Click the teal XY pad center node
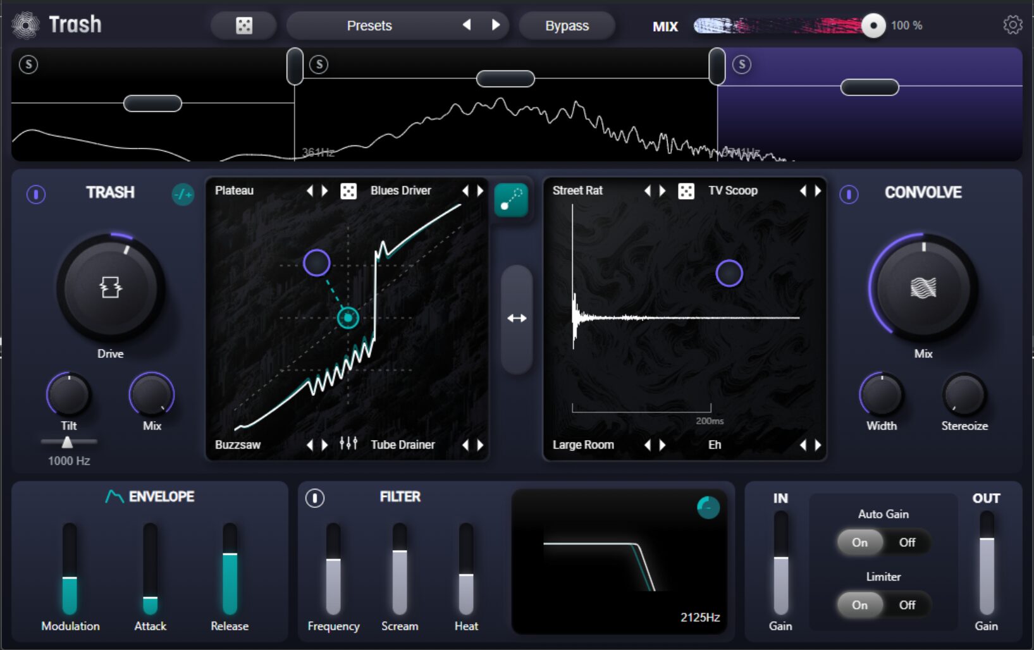Image resolution: width=1034 pixels, height=650 pixels. click(x=348, y=318)
